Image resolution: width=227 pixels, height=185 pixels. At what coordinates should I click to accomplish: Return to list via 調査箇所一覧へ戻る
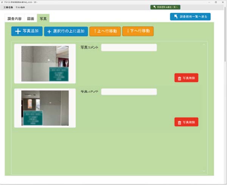[x=190, y=17]
